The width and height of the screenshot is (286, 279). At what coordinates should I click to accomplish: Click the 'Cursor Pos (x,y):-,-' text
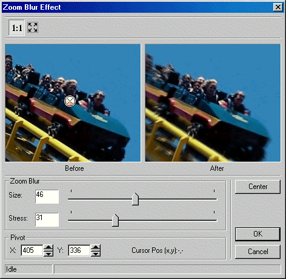[157, 250]
